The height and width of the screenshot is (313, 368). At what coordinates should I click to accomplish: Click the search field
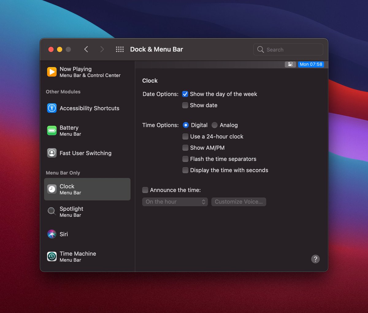click(288, 49)
